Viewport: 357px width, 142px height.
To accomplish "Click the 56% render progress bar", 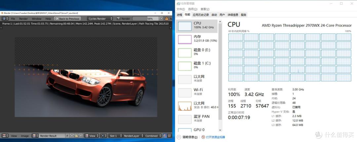I will pyautogui.click(x=146, y=18).
